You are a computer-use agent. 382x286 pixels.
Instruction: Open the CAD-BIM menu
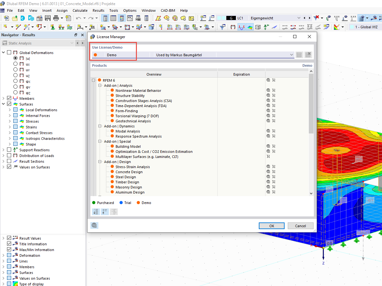click(x=168, y=10)
